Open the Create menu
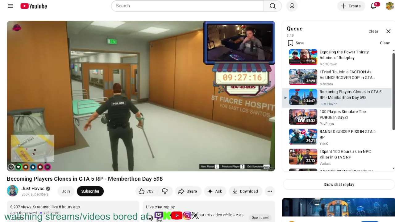The width and height of the screenshot is (395, 222). (351, 6)
